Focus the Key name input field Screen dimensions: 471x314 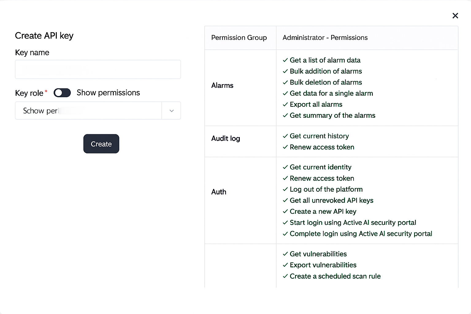coord(98,69)
